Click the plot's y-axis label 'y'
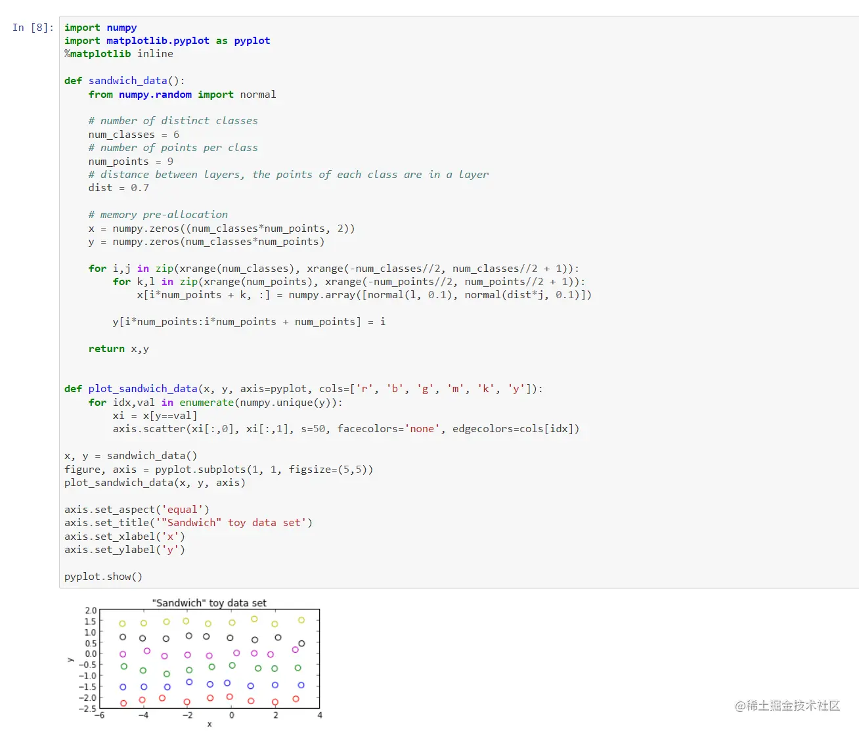859x731 pixels. coord(70,659)
